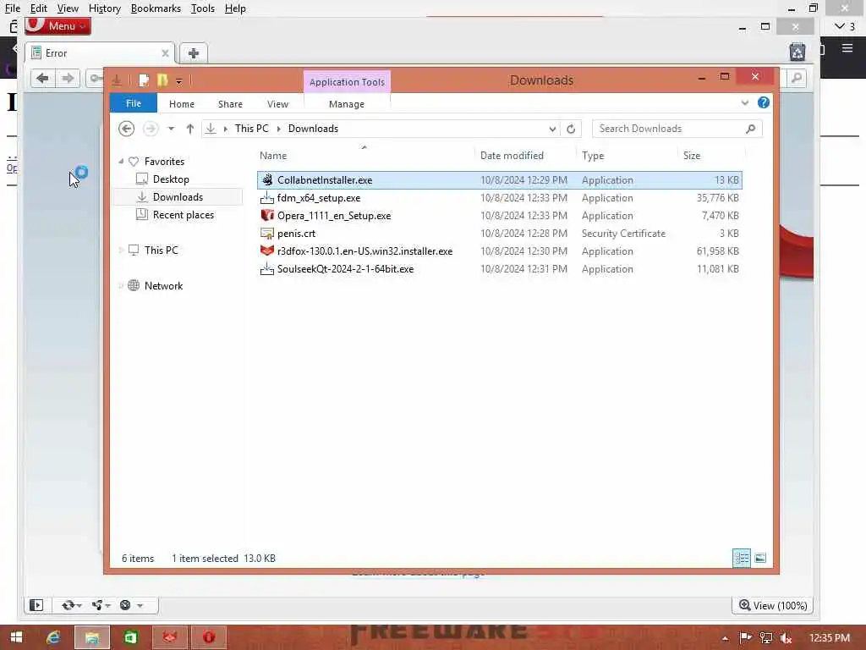
Task: Open History menu in background browser
Action: (104, 8)
